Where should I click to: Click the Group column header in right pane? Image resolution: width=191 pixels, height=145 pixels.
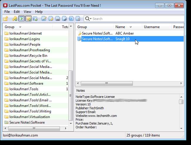tap(94, 27)
